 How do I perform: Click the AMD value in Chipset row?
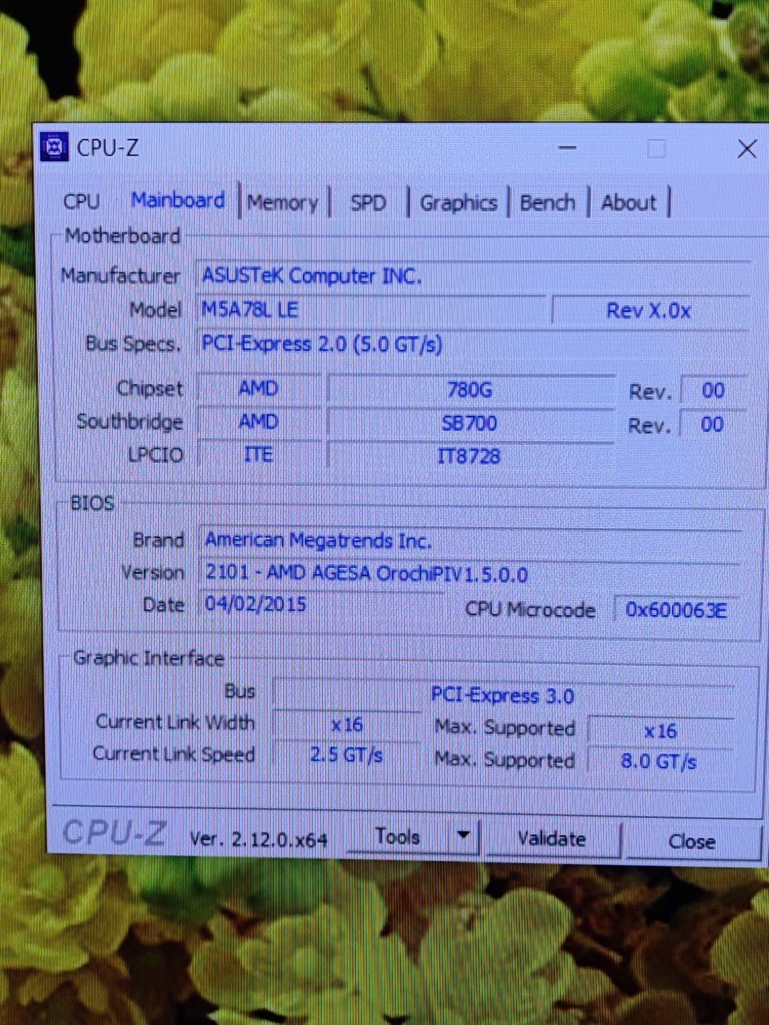(x=259, y=388)
